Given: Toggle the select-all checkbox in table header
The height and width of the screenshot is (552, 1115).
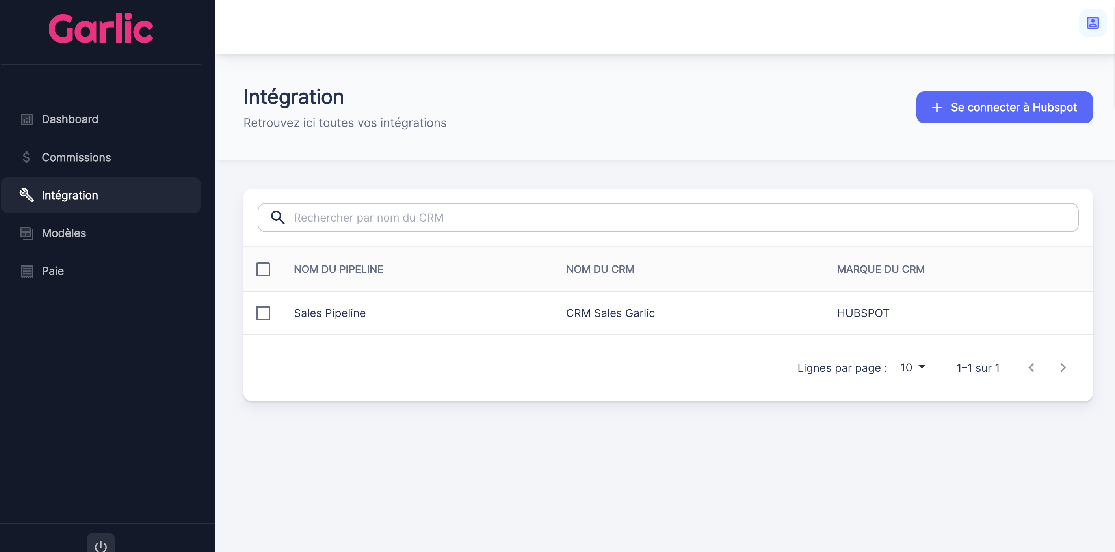Looking at the screenshot, I should click(x=263, y=269).
